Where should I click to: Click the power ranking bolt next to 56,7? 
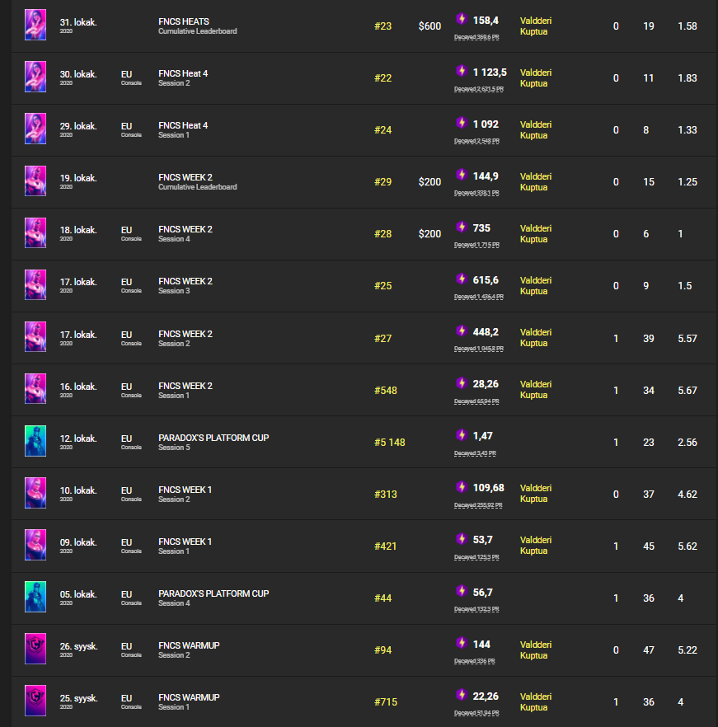click(x=461, y=591)
